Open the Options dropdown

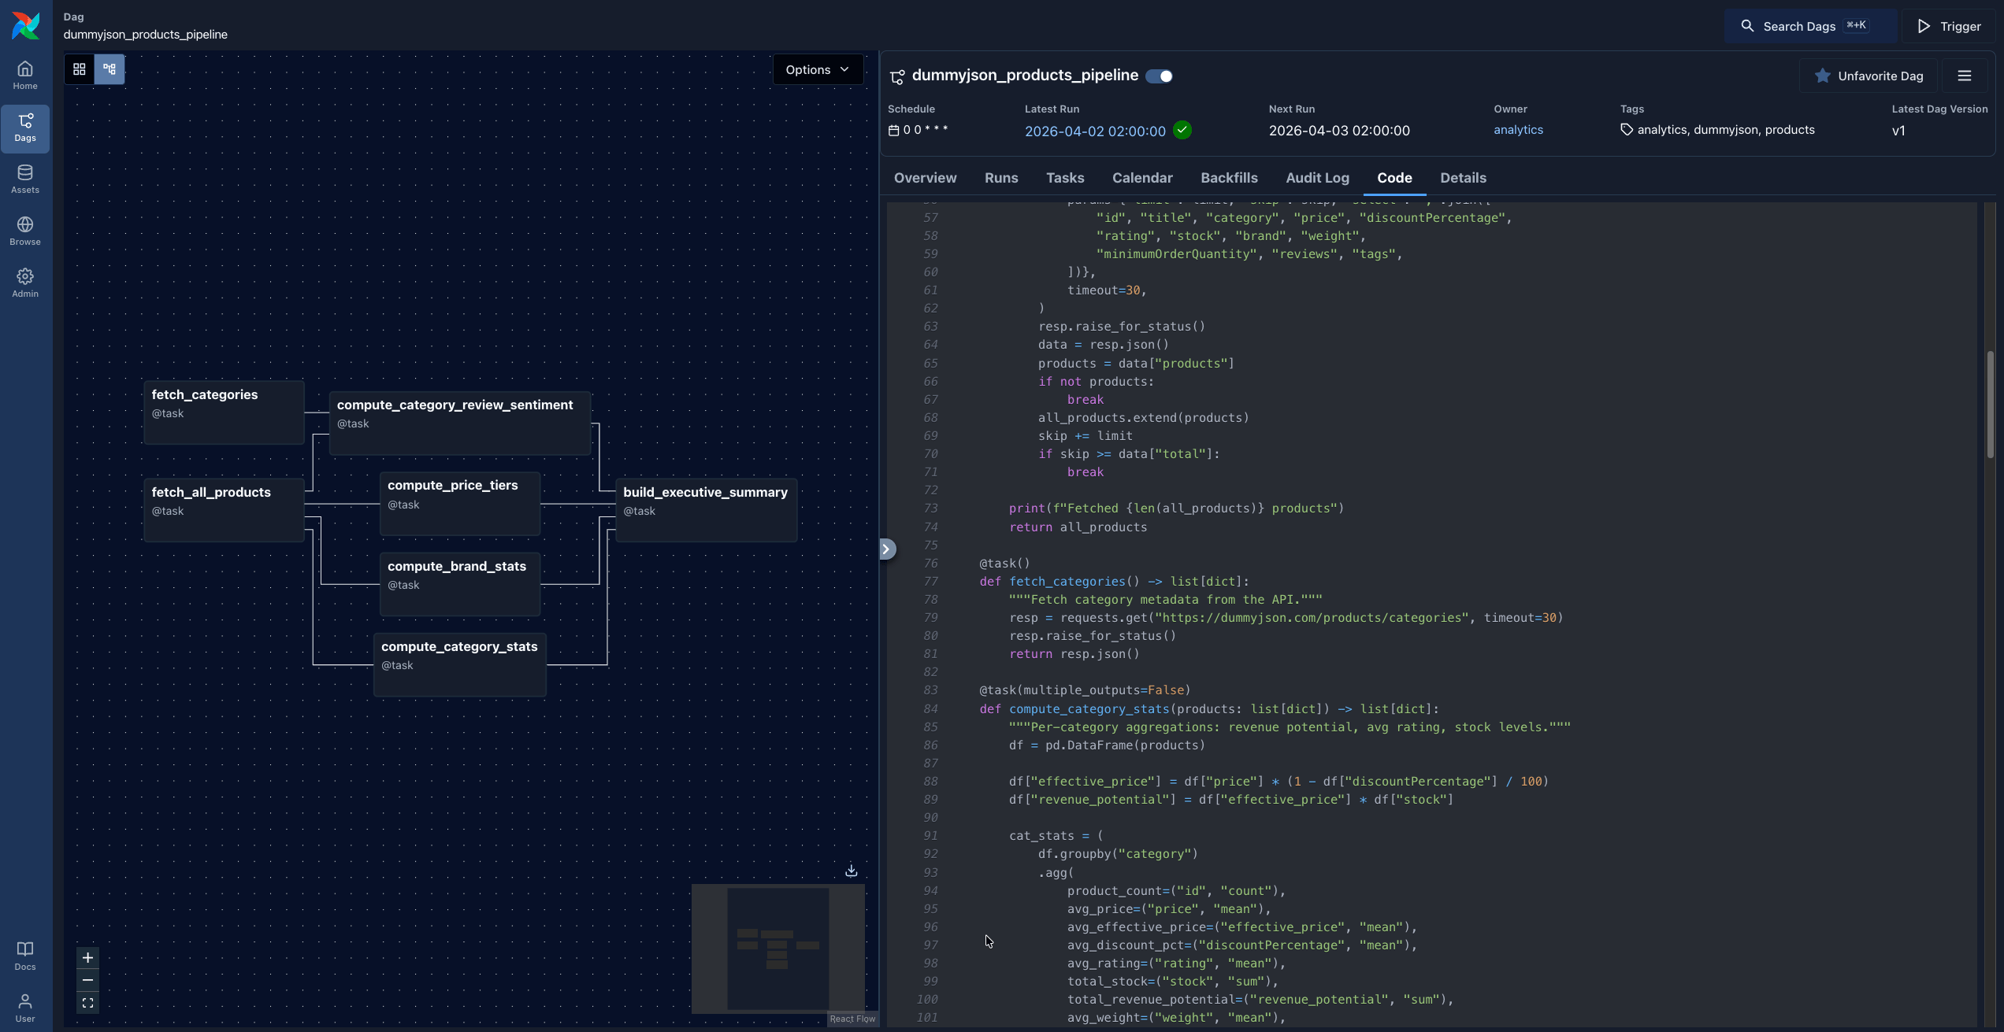[818, 69]
